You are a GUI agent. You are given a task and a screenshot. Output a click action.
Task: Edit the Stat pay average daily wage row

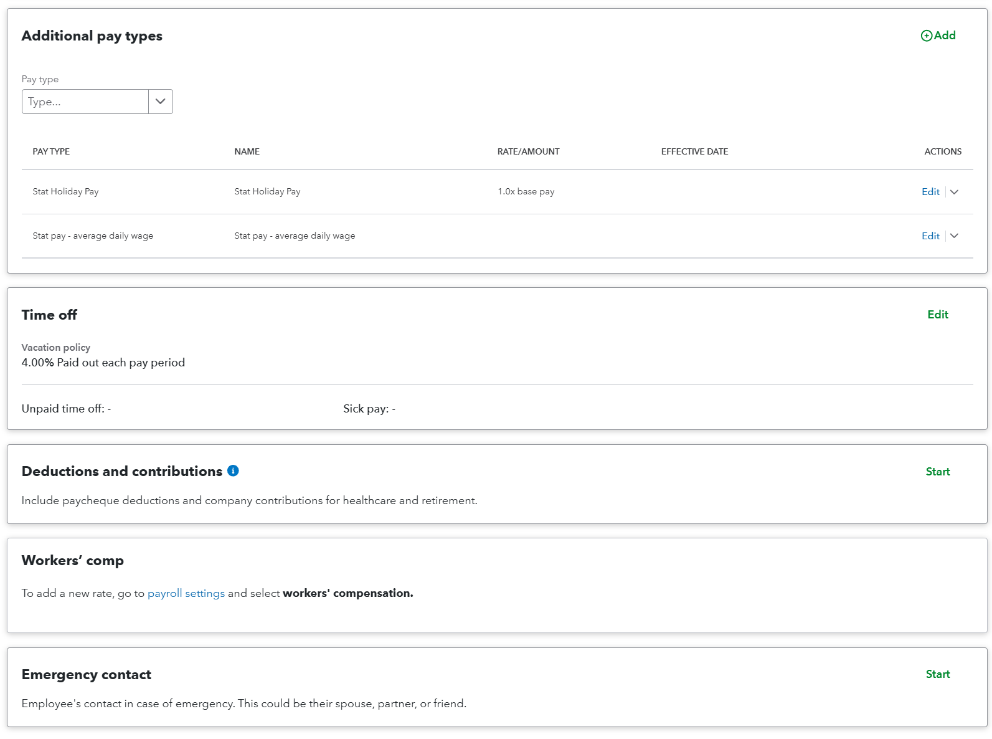click(x=930, y=236)
